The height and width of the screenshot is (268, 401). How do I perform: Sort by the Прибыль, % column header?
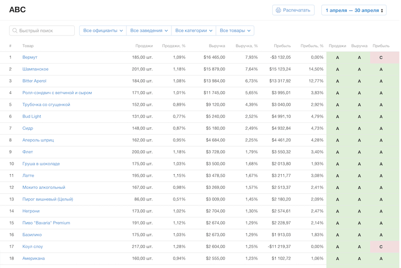coord(312,46)
